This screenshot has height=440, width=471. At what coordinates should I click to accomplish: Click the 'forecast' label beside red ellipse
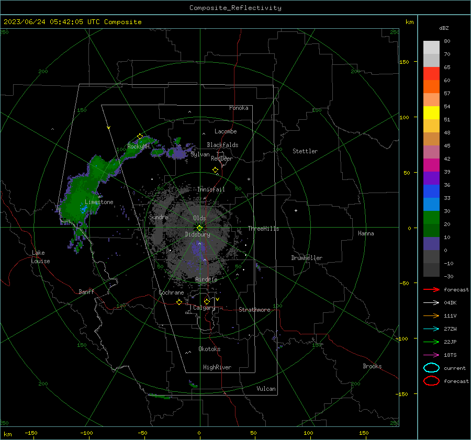click(x=456, y=381)
